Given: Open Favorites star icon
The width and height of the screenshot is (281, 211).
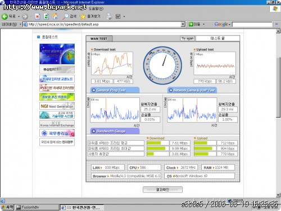Looking at the screenshot, I should (83, 16).
